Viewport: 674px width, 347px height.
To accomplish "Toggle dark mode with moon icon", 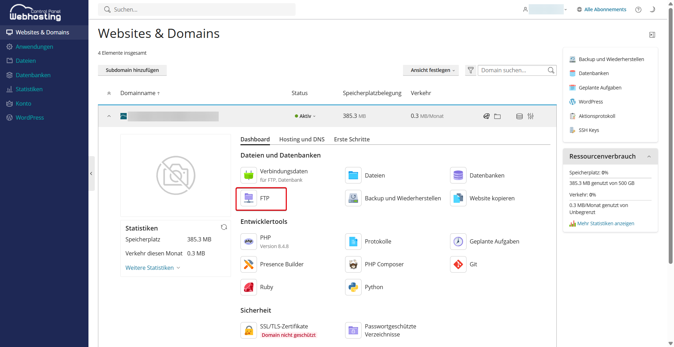I will click(652, 10).
